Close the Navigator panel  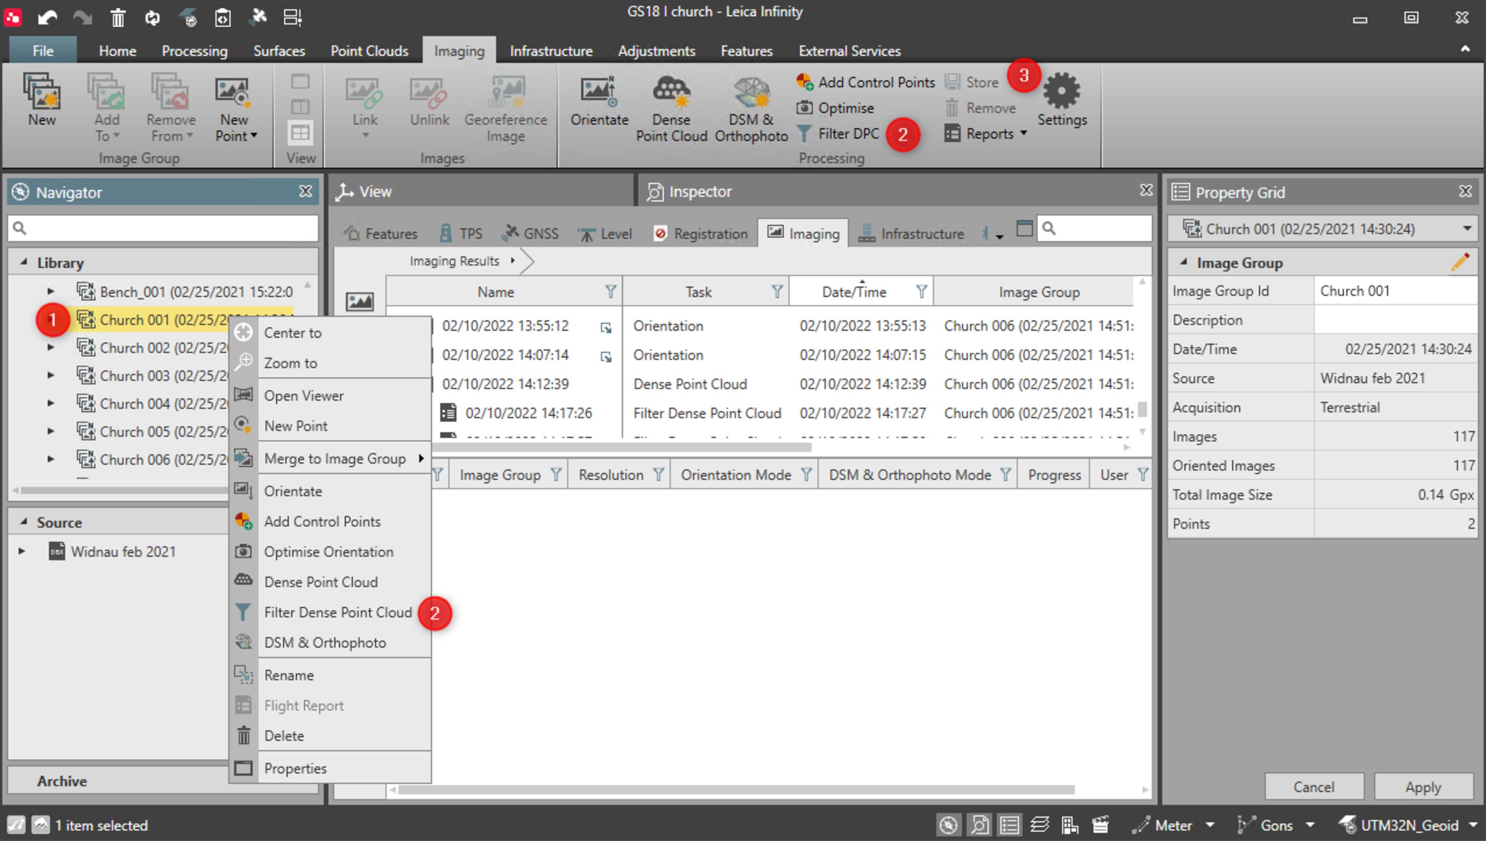coord(305,191)
